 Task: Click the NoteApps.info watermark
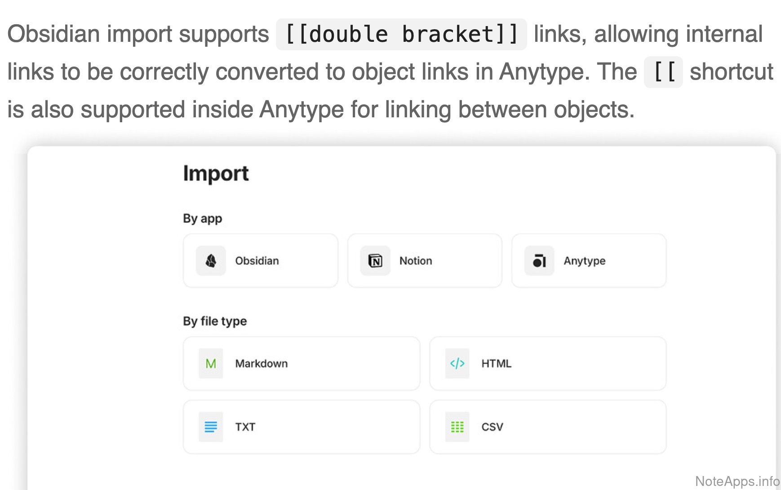tap(737, 481)
